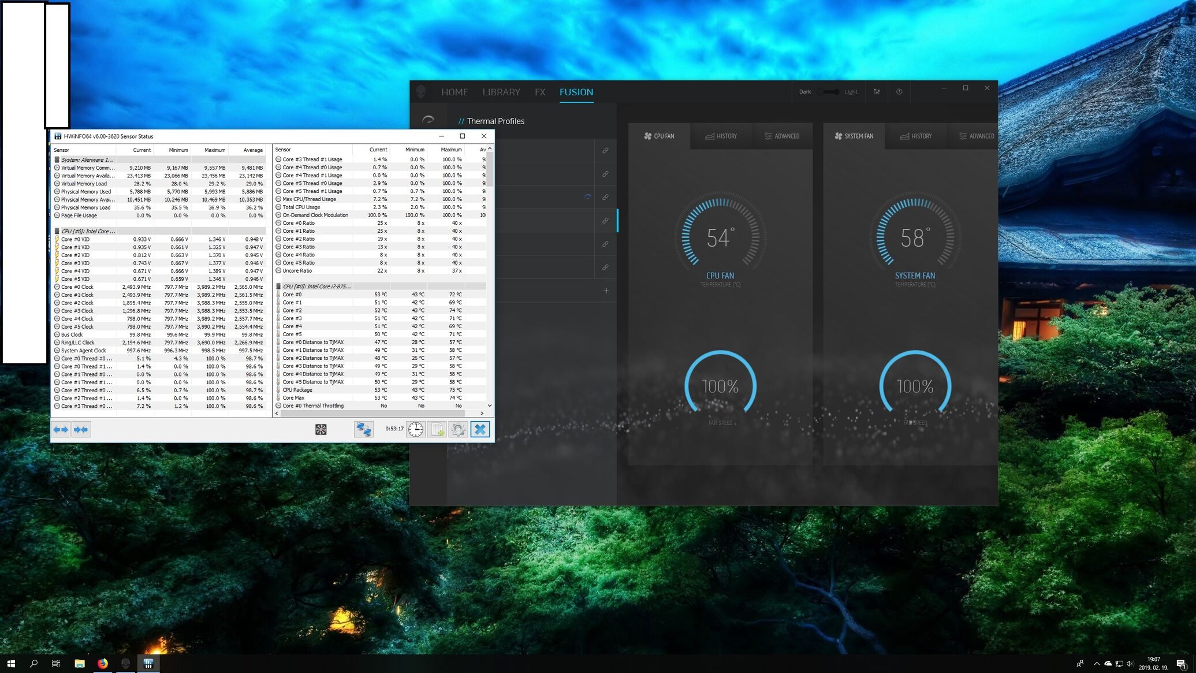The height and width of the screenshot is (673, 1196).
Task: Toggle the Dark/Light theme switch
Action: (x=828, y=92)
